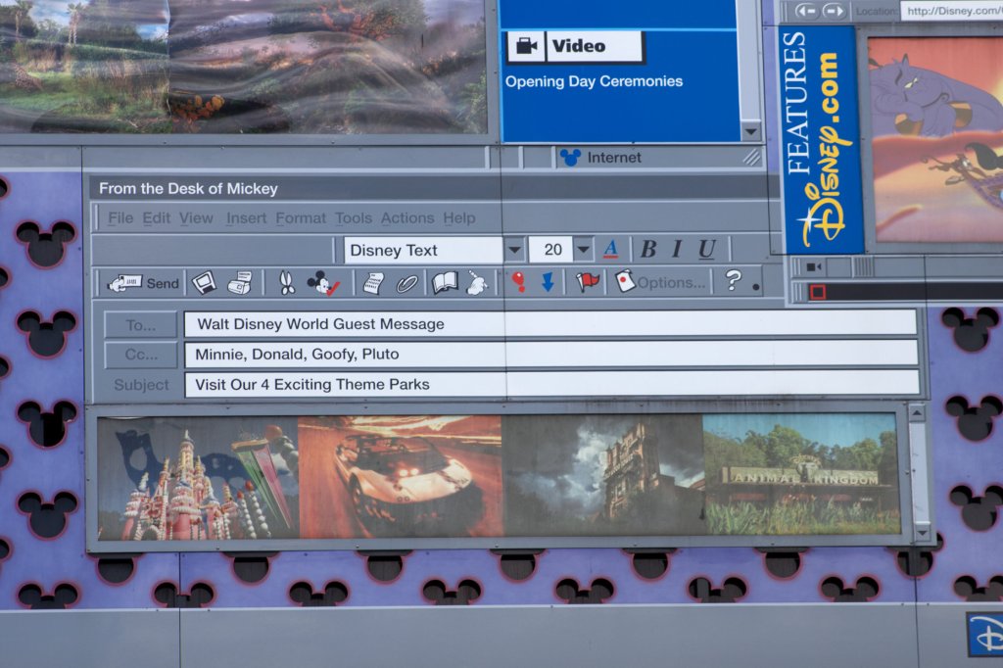Save the message with the floppy disk icon
Viewport: 1003px width, 668px height.
(x=203, y=283)
